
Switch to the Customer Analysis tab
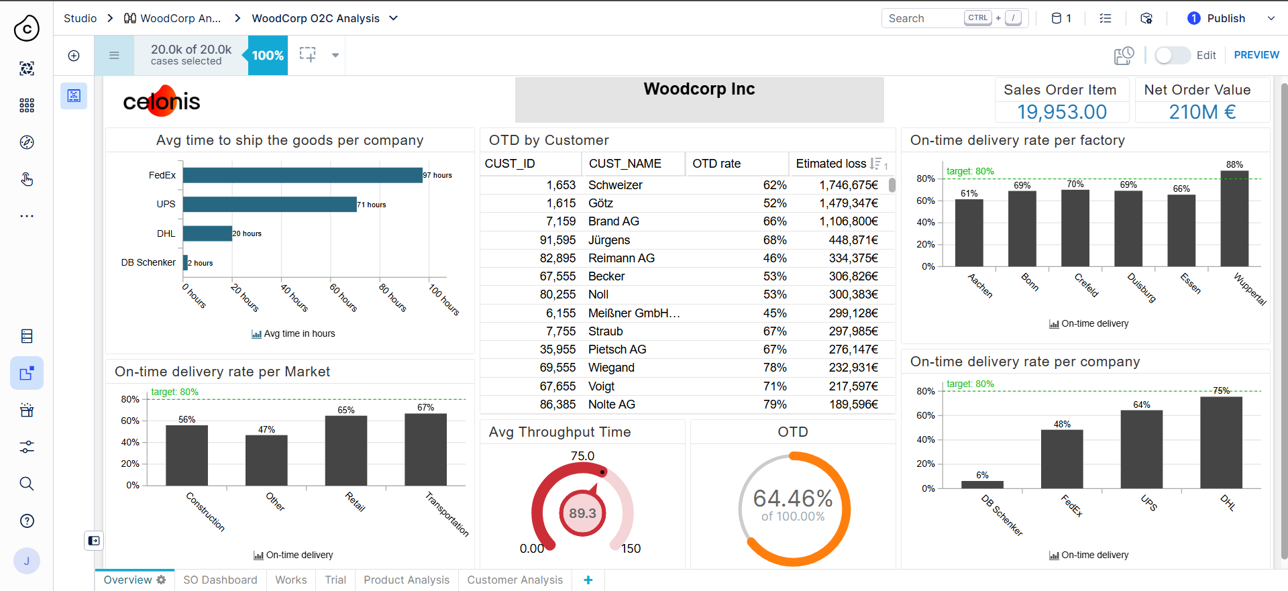pyautogui.click(x=515, y=580)
